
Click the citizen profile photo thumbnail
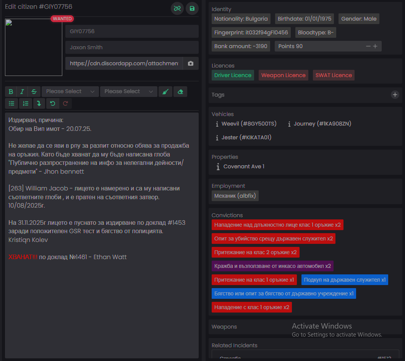(34, 47)
